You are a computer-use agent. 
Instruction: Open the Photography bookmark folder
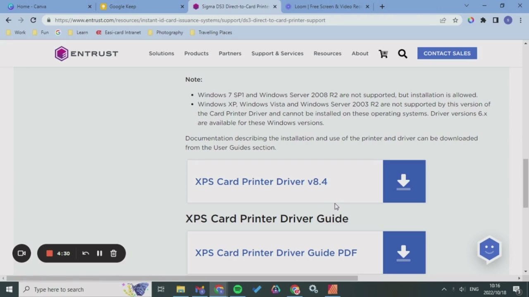(165, 32)
